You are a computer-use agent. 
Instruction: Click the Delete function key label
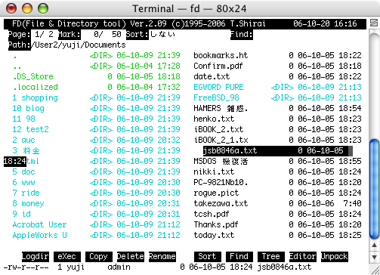pos(131,256)
